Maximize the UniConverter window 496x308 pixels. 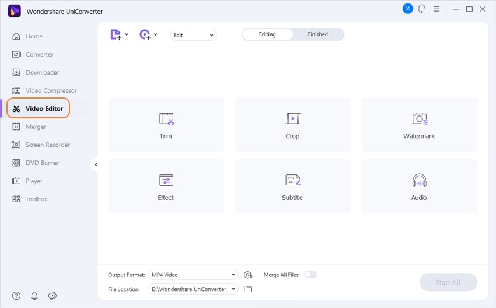point(469,9)
